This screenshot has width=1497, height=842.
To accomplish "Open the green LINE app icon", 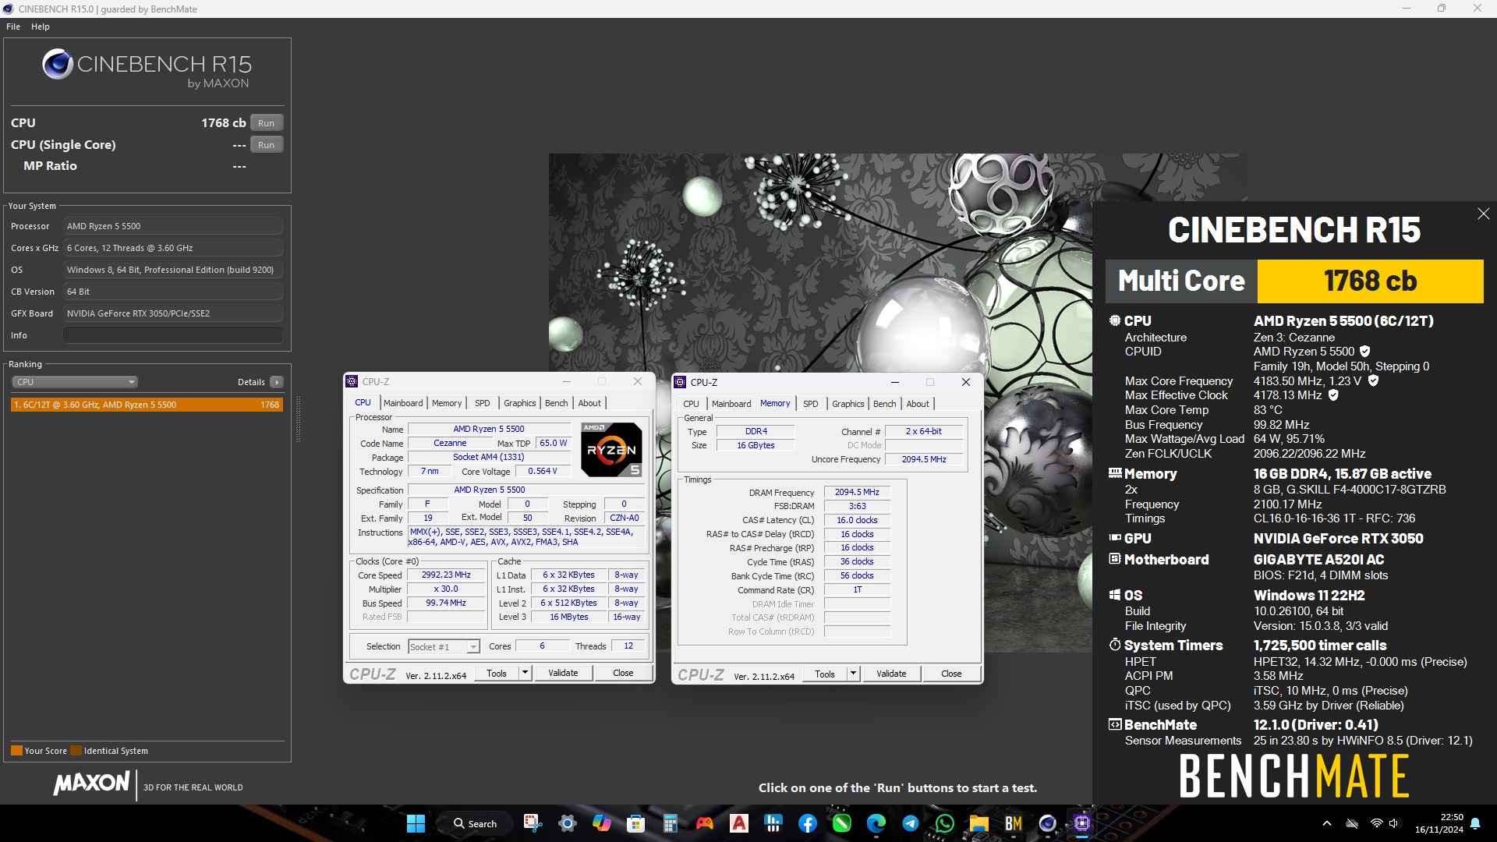I will tap(842, 823).
